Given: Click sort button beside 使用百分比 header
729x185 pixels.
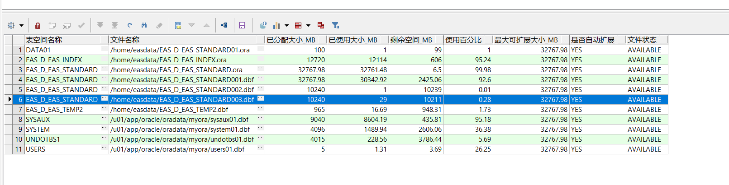Looking at the screenshot, I should (489, 40).
